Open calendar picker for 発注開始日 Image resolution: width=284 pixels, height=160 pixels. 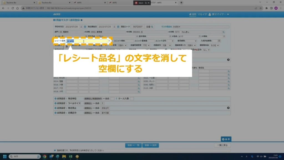pyautogui.click(x=118, y=27)
